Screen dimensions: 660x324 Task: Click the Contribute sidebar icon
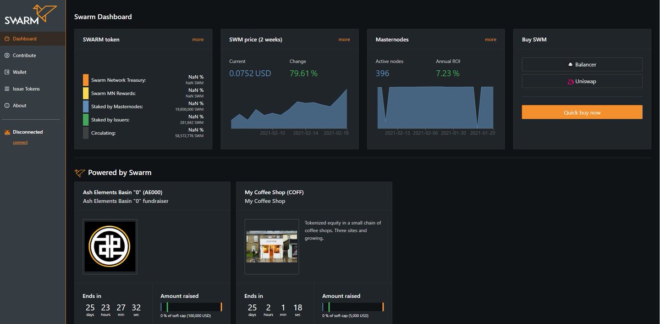click(x=7, y=55)
